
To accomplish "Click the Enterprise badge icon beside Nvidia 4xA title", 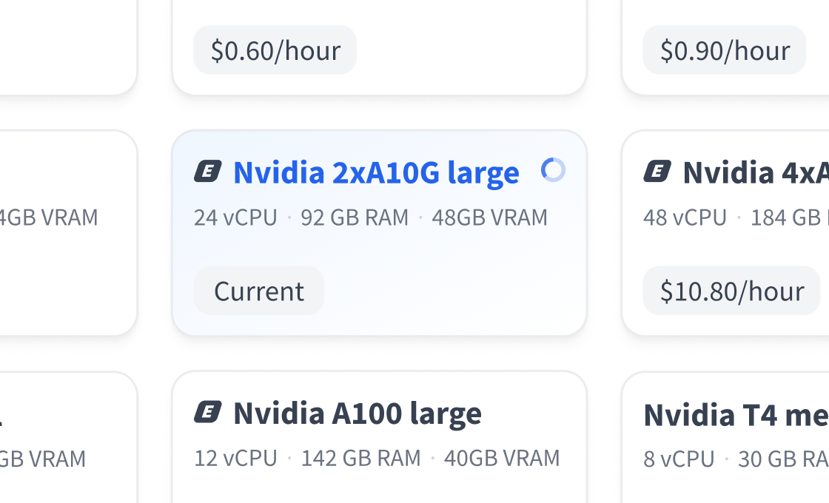I will (658, 171).
